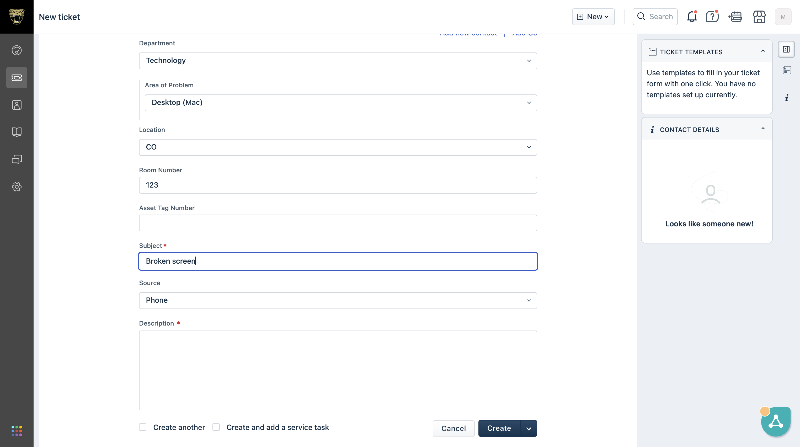Check Create and add a service task
Screen dimensions: 800x447
(x=216, y=427)
